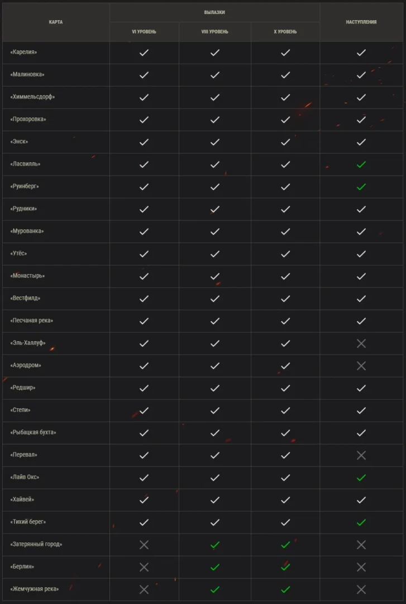Click green checkmark for «Тихий берег» Наступления

point(361,522)
